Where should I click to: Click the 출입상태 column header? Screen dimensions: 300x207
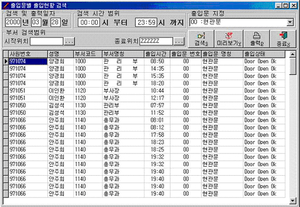coord(264,54)
